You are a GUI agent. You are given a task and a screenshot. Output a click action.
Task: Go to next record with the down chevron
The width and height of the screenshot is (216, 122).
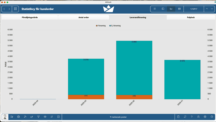click(x=212, y=9)
